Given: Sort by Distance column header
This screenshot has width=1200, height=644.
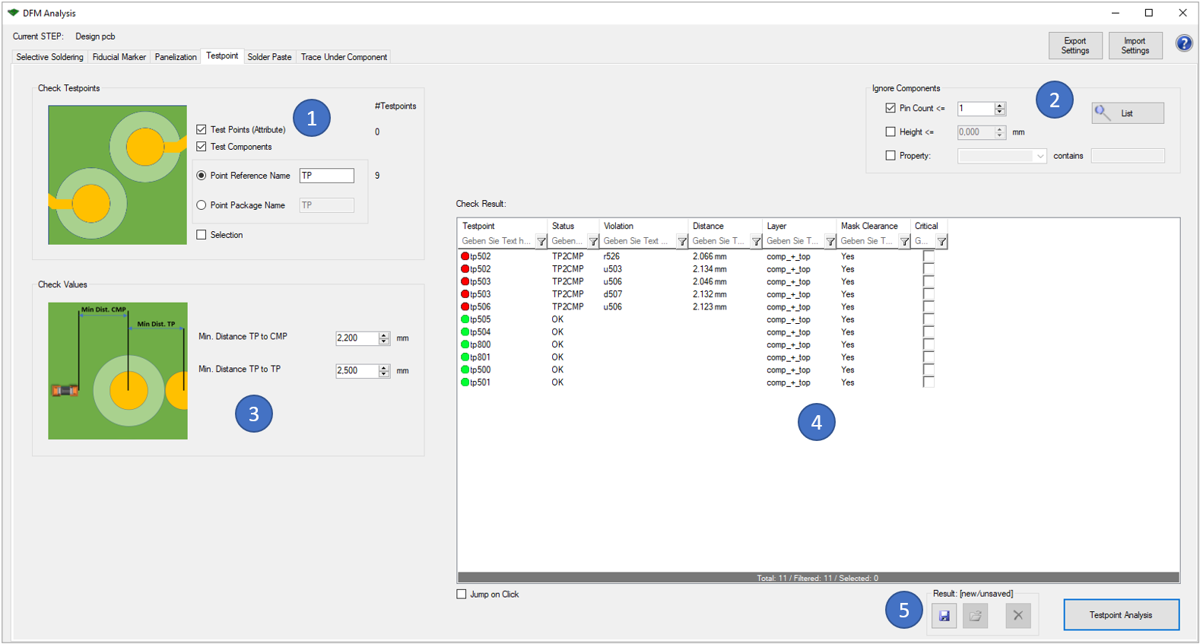Looking at the screenshot, I should (x=725, y=226).
